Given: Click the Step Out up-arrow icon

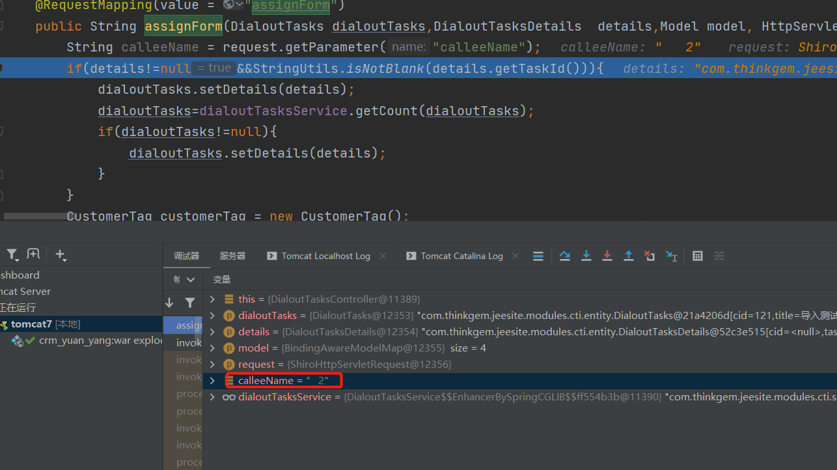Looking at the screenshot, I should [x=629, y=255].
